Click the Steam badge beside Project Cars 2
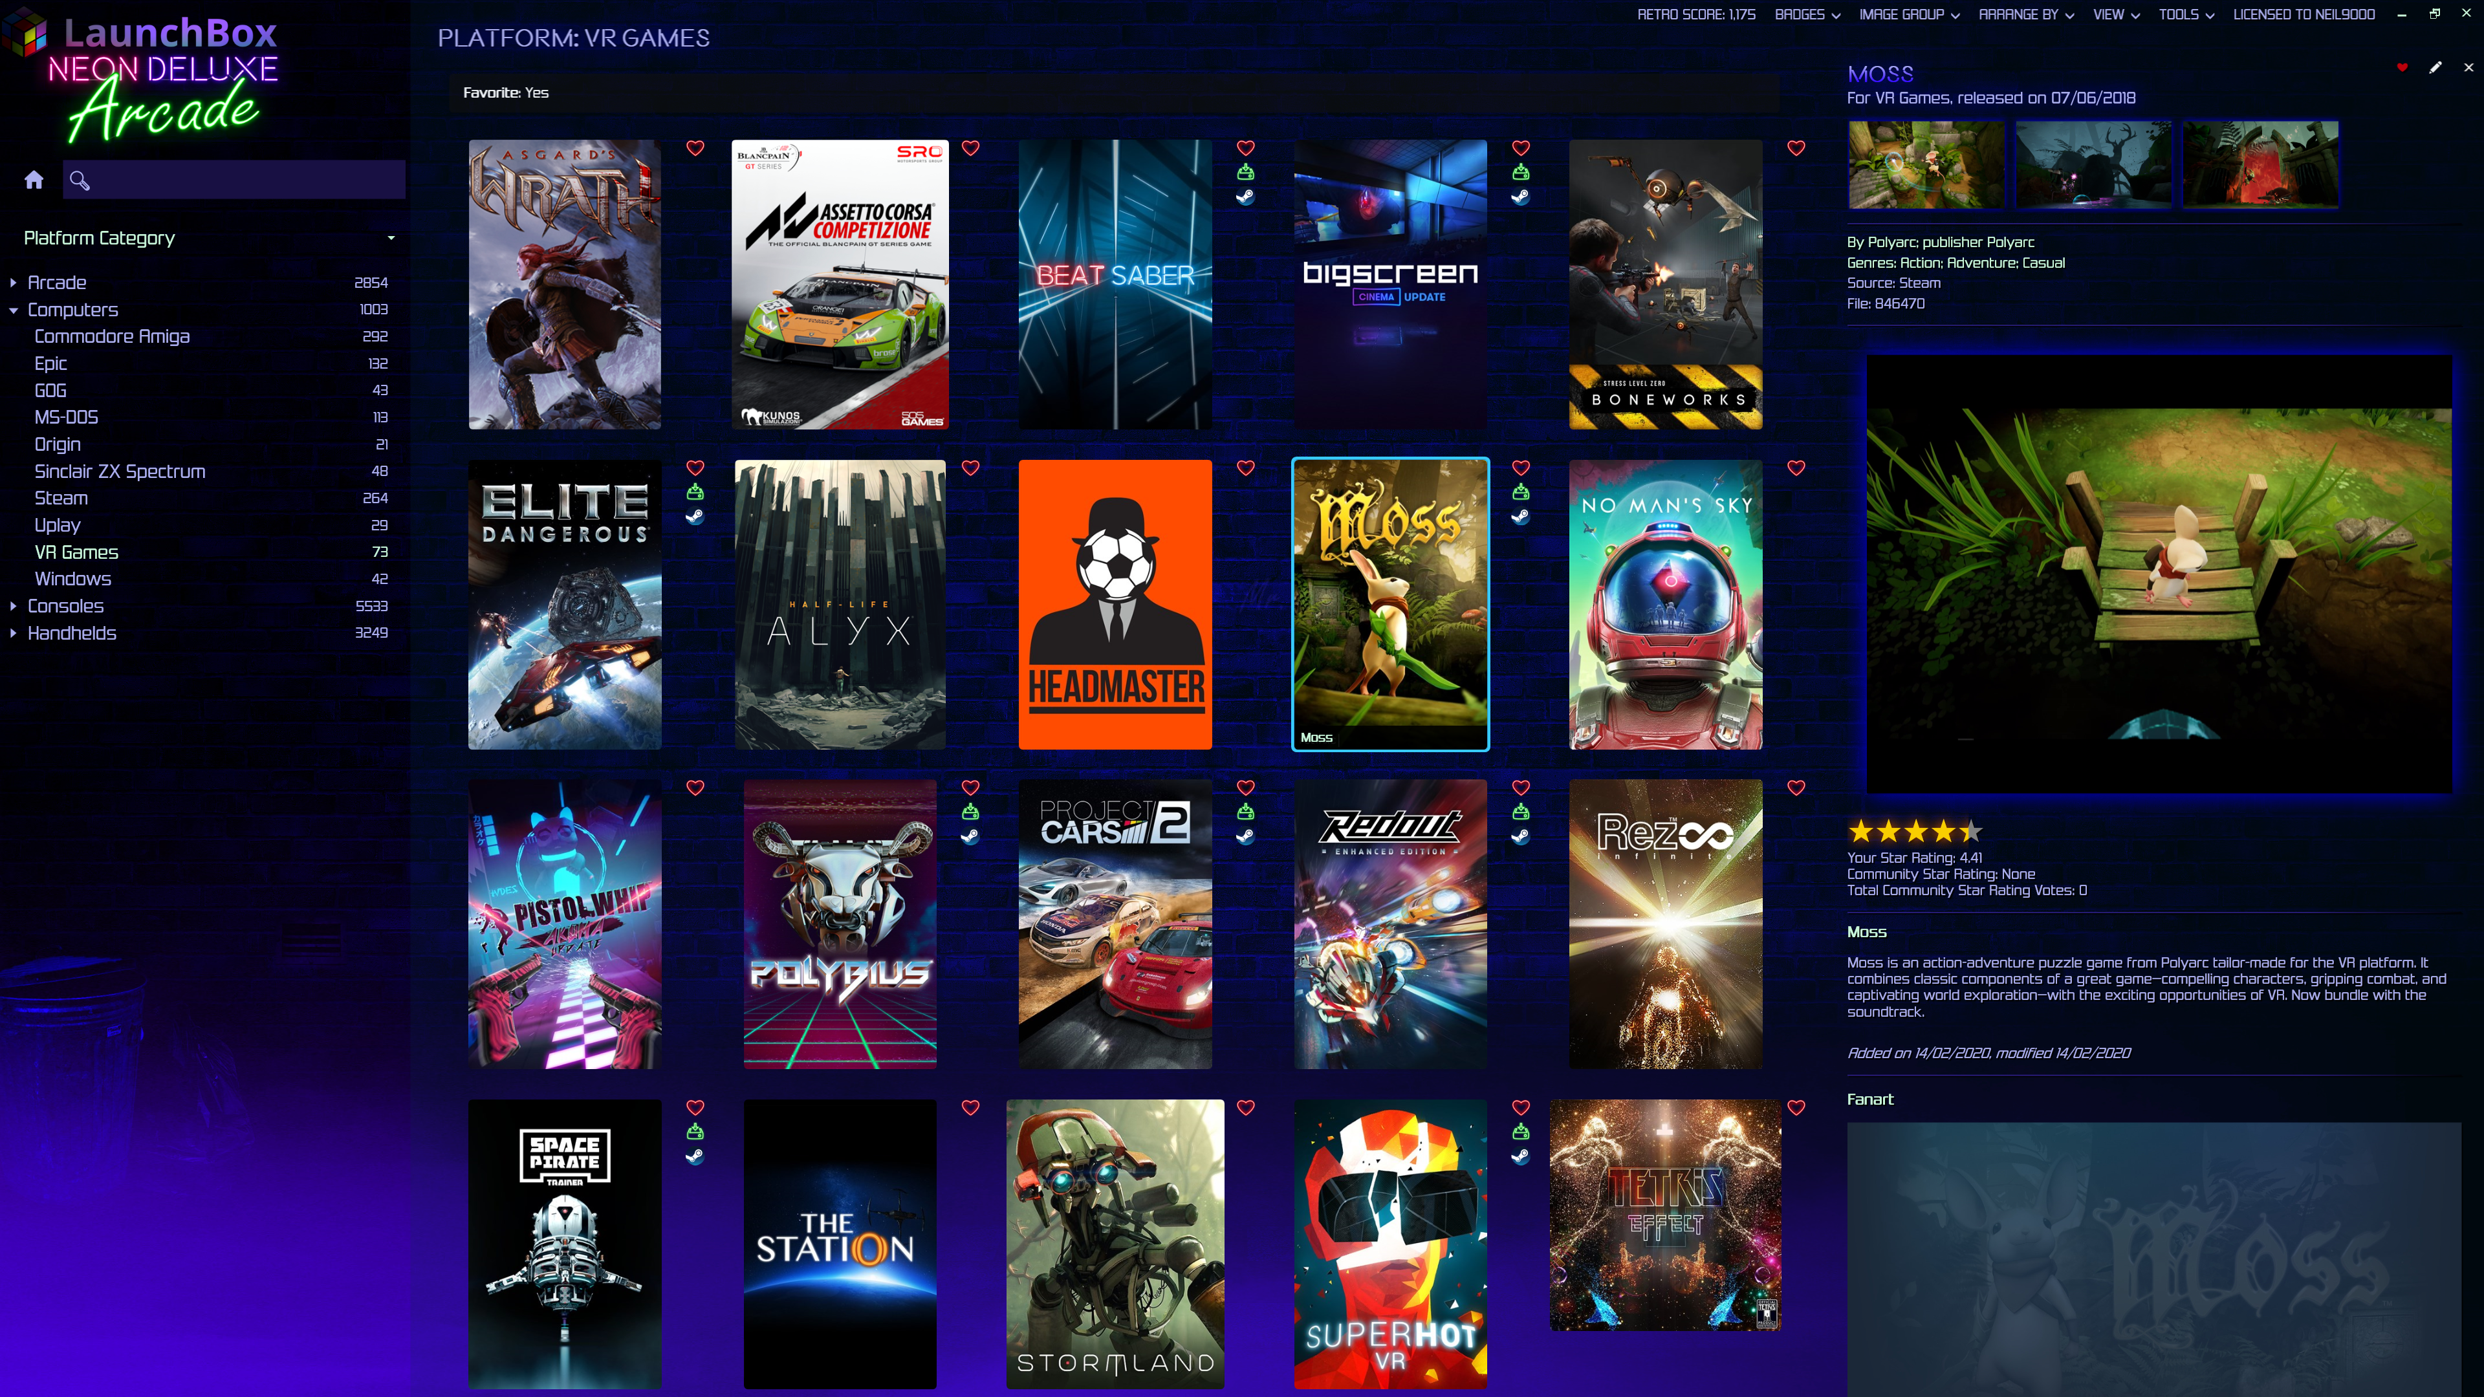Viewport: 2484px width, 1397px height. (1246, 837)
